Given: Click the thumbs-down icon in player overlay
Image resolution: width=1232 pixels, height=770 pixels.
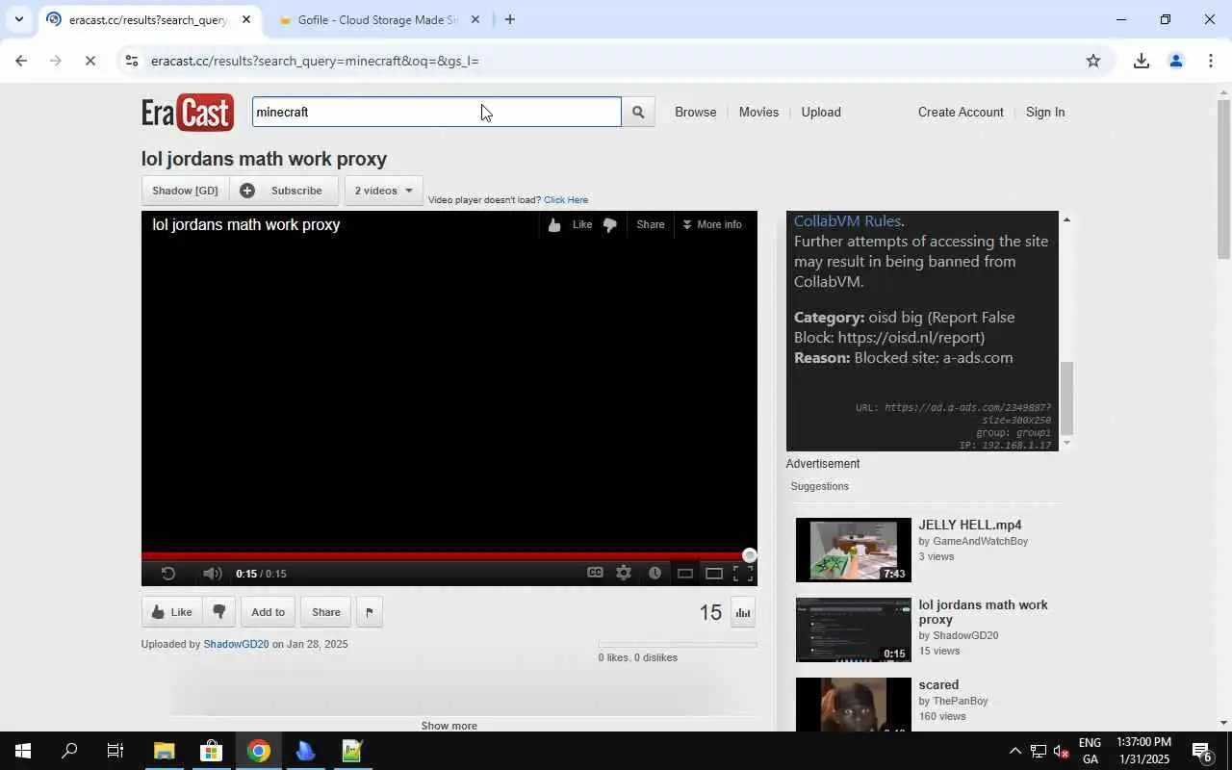Looking at the screenshot, I should pos(609,225).
